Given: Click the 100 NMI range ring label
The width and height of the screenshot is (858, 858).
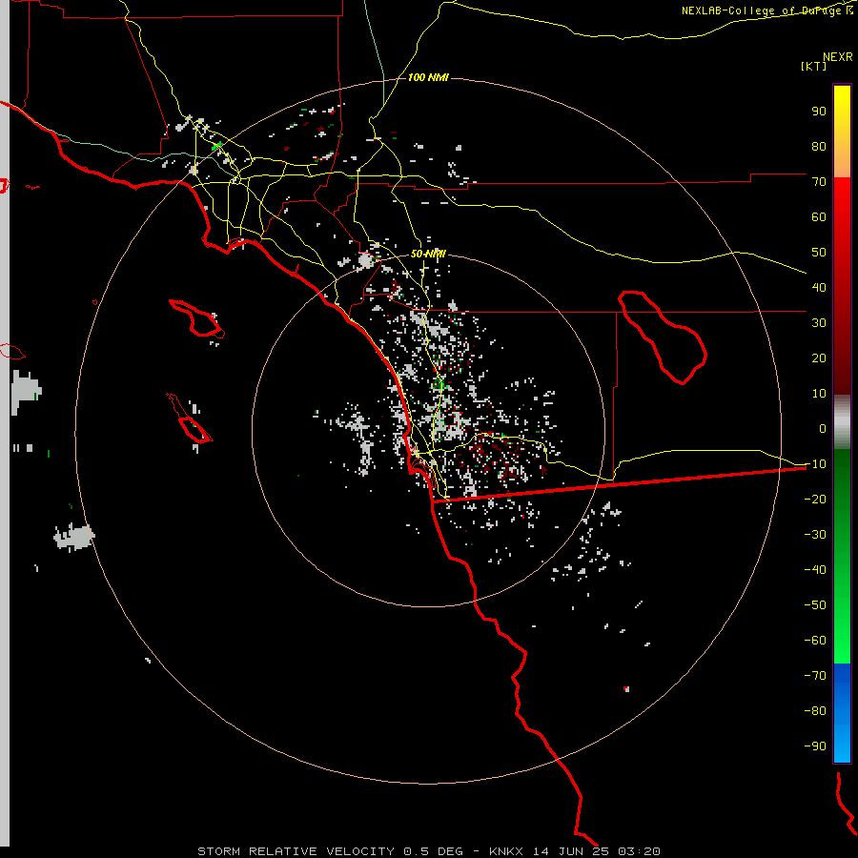Looking at the screenshot, I should pyautogui.click(x=428, y=78).
